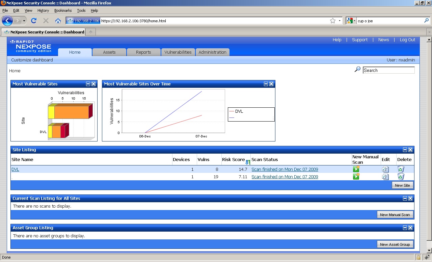432x262 pixels.
Task: Close Current Scan Listing panel
Action: click(x=410, y=199)
